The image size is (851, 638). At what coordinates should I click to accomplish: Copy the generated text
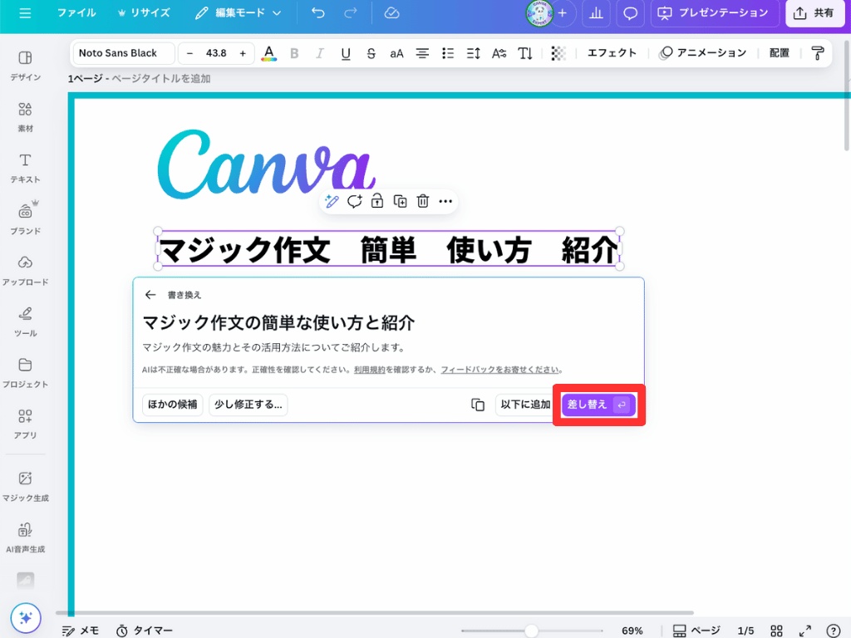(x=478, y=405)
